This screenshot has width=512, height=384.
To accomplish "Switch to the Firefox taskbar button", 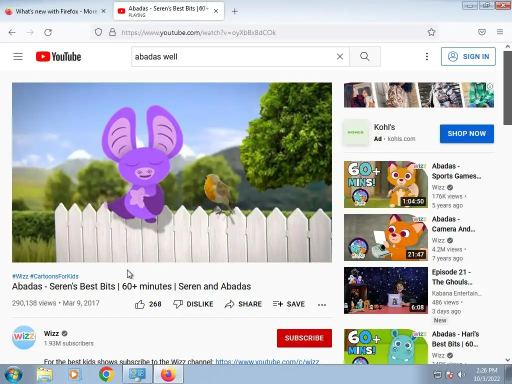I will click(168, 374).
